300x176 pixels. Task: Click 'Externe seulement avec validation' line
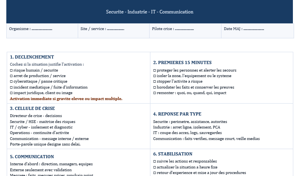(41, 170)
